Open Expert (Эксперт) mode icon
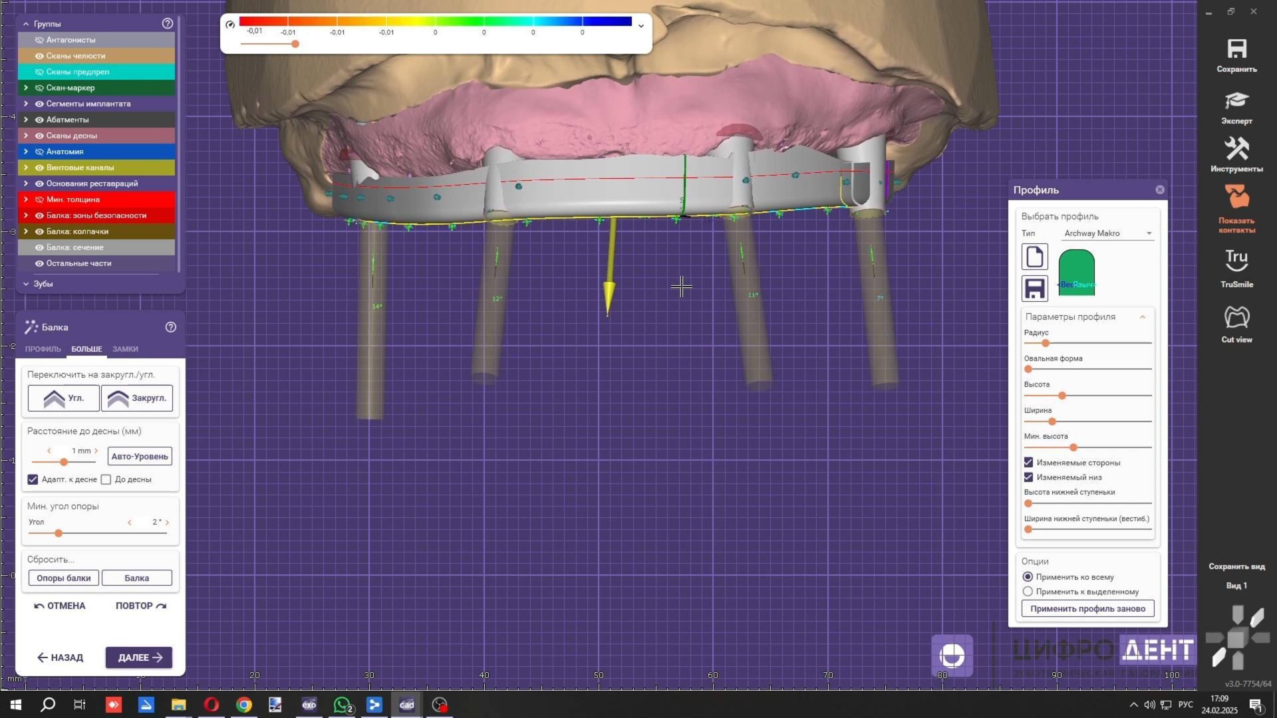This screenshot has height=718, width=1277. point(1236,101)
